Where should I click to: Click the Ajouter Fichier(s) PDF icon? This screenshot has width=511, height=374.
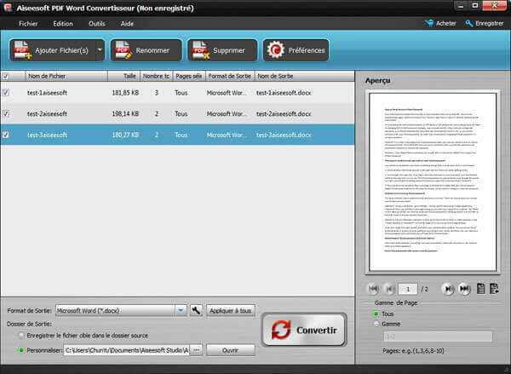[22, 50]
